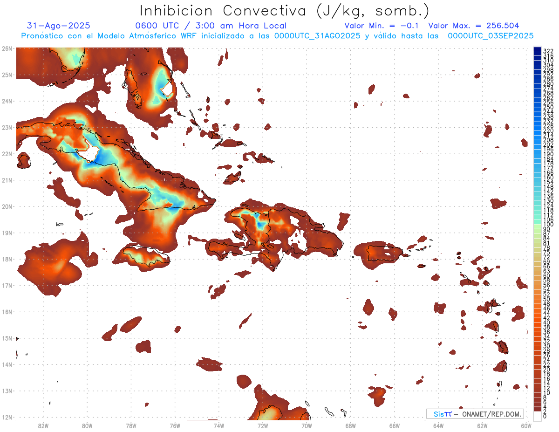
Task: Click the '72W' longitude label
Action: [263, 425]
